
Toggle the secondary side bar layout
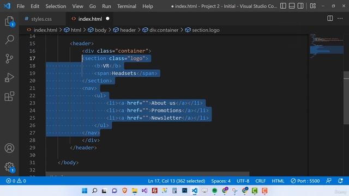click(300, 6)
